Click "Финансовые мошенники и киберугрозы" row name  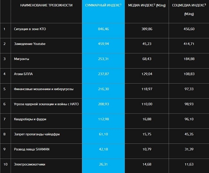point(44,89)
